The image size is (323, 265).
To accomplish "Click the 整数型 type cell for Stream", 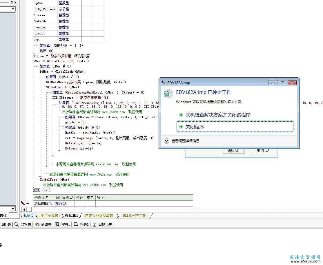I will pyautogui.click(x=64, y=15).
